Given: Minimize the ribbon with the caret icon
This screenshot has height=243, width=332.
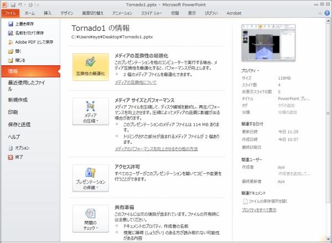Looking at the screenshot, I should tap(320, 13).
